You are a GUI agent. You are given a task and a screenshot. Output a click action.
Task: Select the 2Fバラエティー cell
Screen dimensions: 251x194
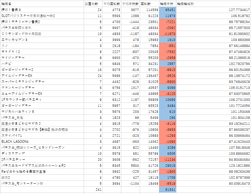click(x=42, y=160)
